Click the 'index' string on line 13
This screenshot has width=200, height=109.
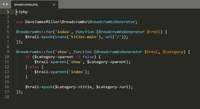pyautogui.click(x=77, y=72)
